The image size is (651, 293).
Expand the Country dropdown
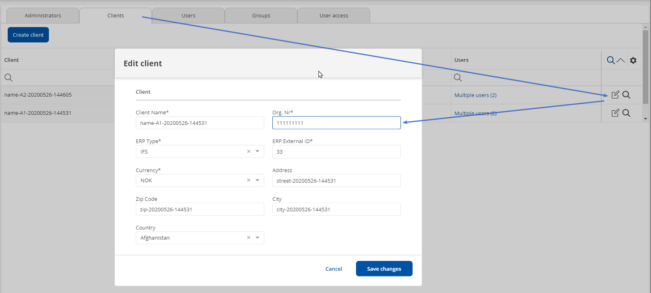click(x=257, y=238)
